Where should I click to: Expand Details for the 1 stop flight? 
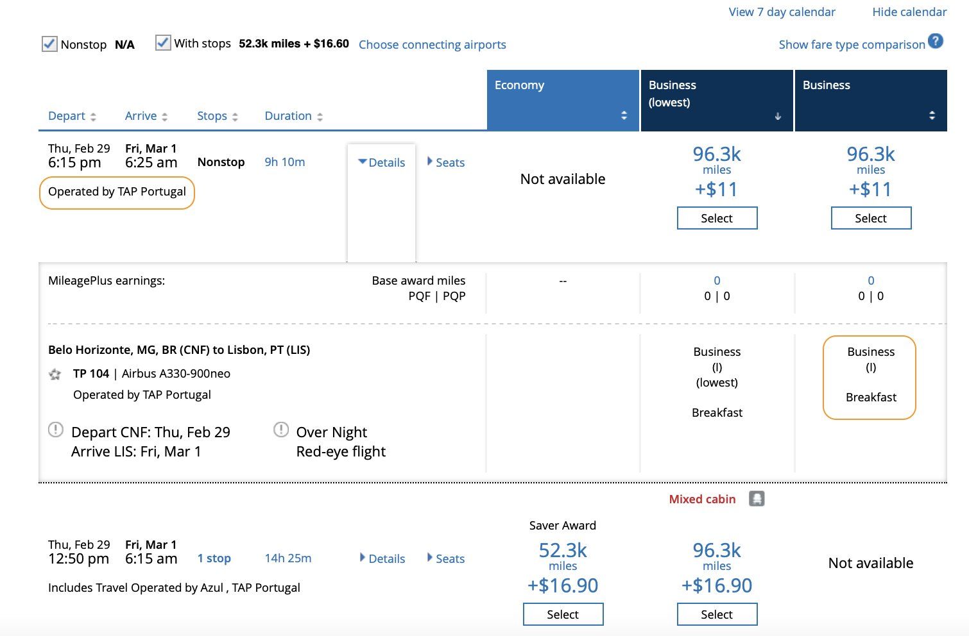(x=382, y=558)
